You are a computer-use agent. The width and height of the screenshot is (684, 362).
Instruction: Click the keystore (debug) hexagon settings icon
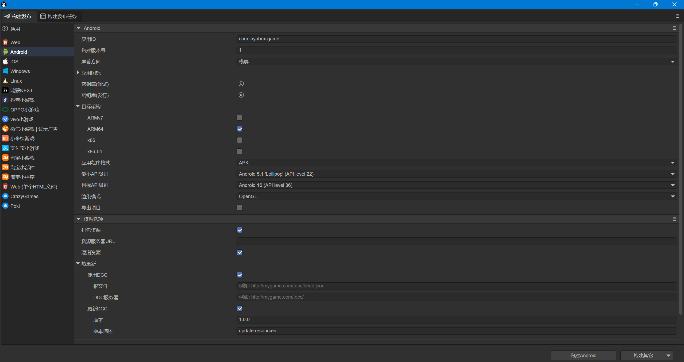pos(241,84)
